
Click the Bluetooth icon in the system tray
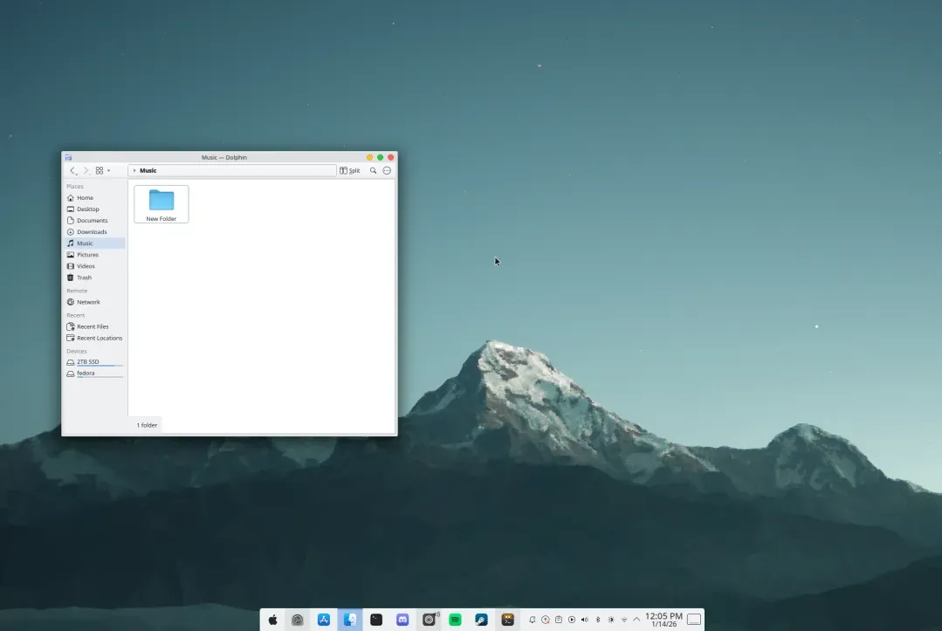[597, 618]
